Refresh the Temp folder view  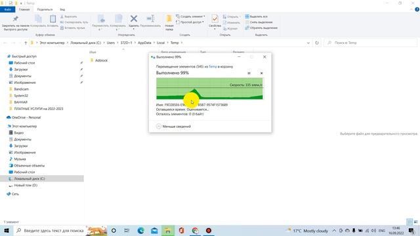tap(317, 43)
